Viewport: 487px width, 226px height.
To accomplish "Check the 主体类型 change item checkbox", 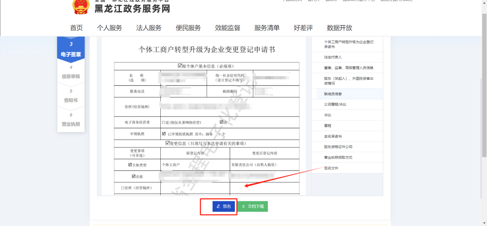I will [x=130, y=164].
